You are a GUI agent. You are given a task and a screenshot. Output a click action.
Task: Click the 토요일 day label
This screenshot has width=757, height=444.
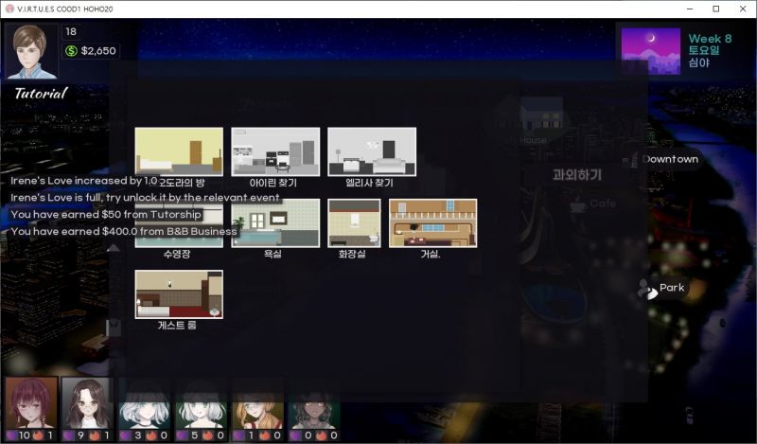pos(703,50)
